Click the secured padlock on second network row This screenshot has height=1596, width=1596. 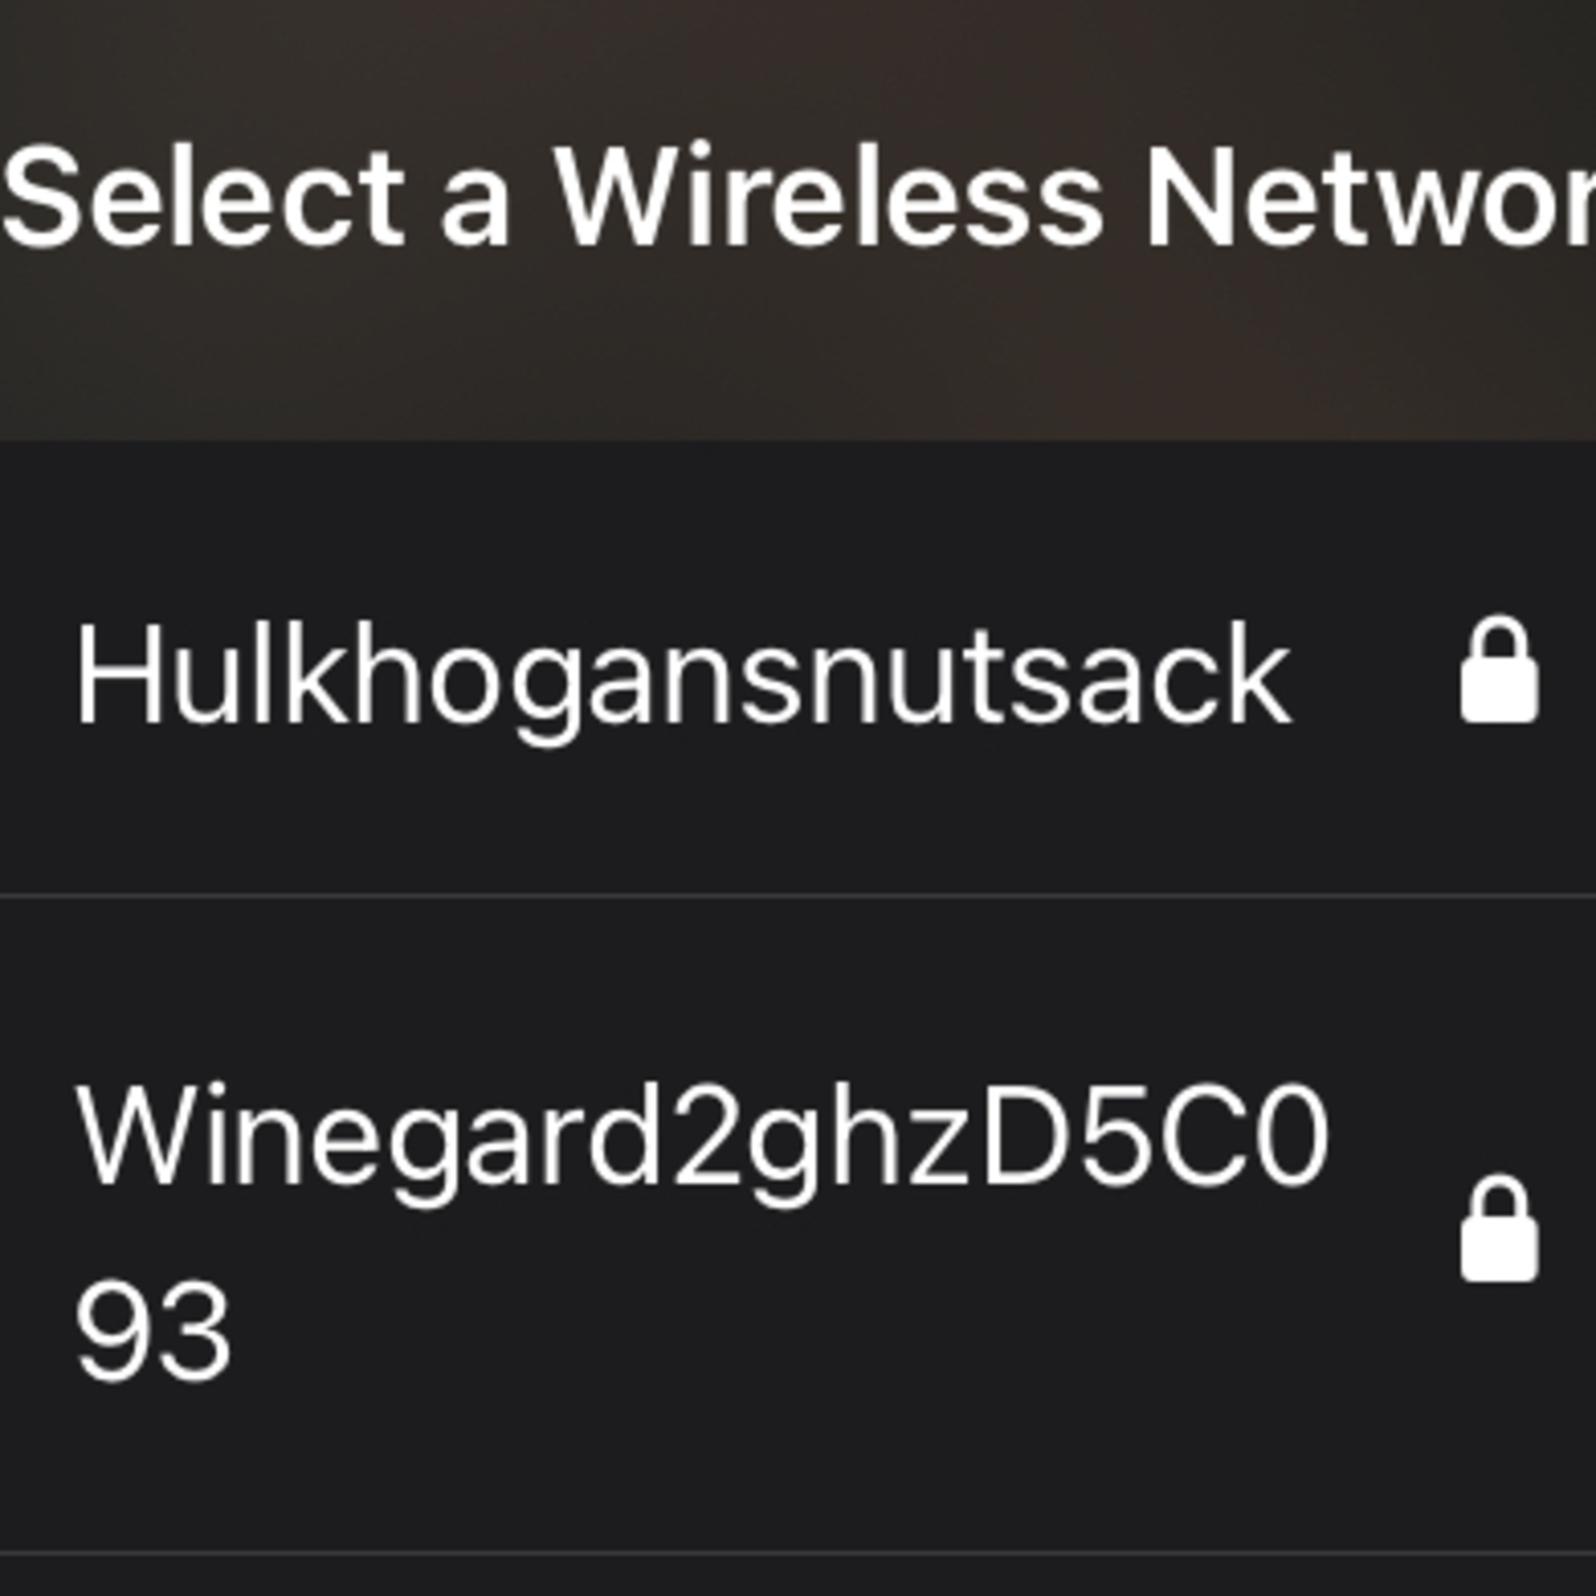tap(1499, 1228)
